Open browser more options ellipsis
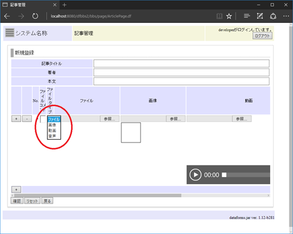This screenshot has height=234, width=293. (x=286, y=16)
